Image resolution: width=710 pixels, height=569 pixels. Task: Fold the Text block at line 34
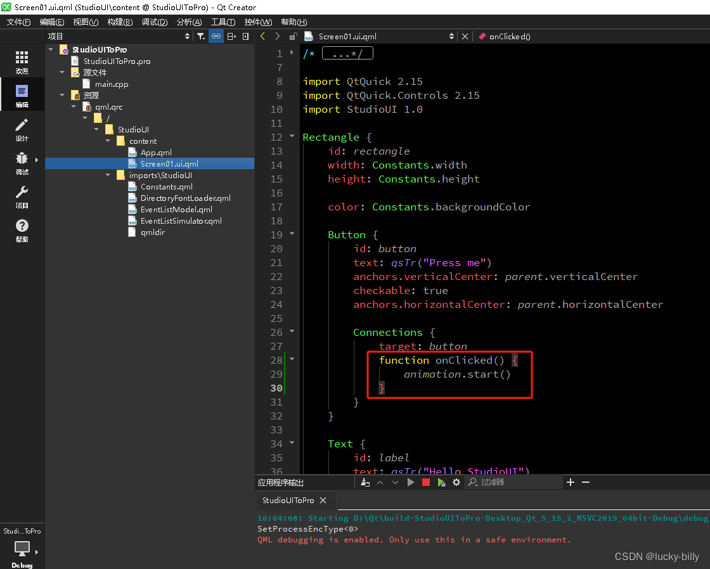point(292,442)
